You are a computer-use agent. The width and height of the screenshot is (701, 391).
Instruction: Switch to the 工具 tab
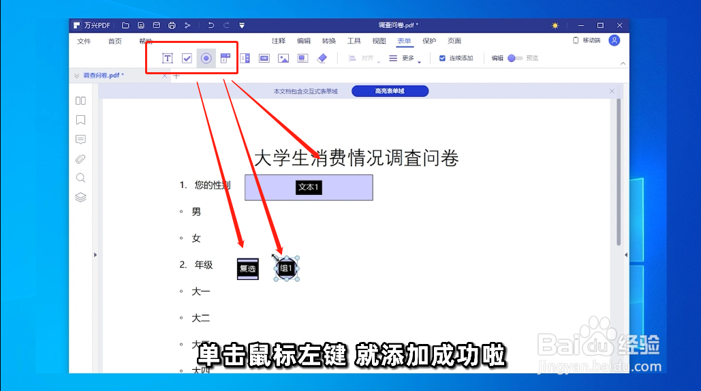354,41
